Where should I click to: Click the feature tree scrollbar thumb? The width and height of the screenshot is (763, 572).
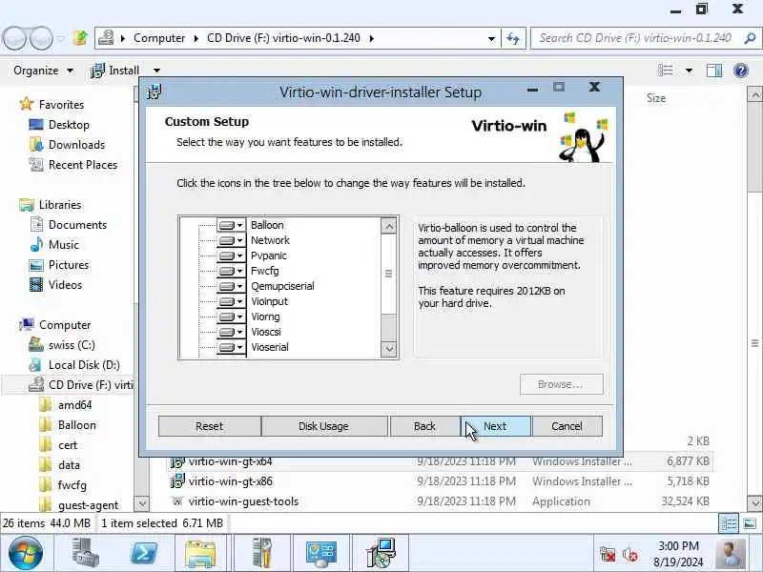[389, 274]
